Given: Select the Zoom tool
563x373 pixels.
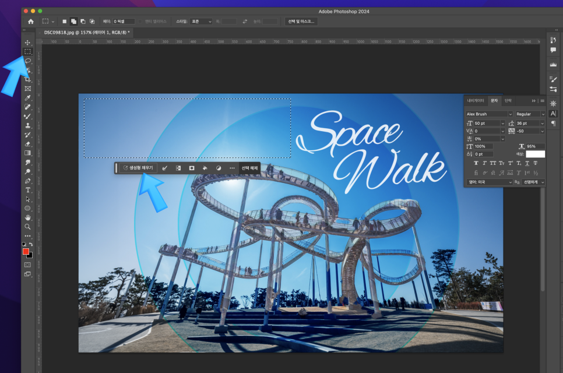Looking at the screenshot, I should [27, 227].
